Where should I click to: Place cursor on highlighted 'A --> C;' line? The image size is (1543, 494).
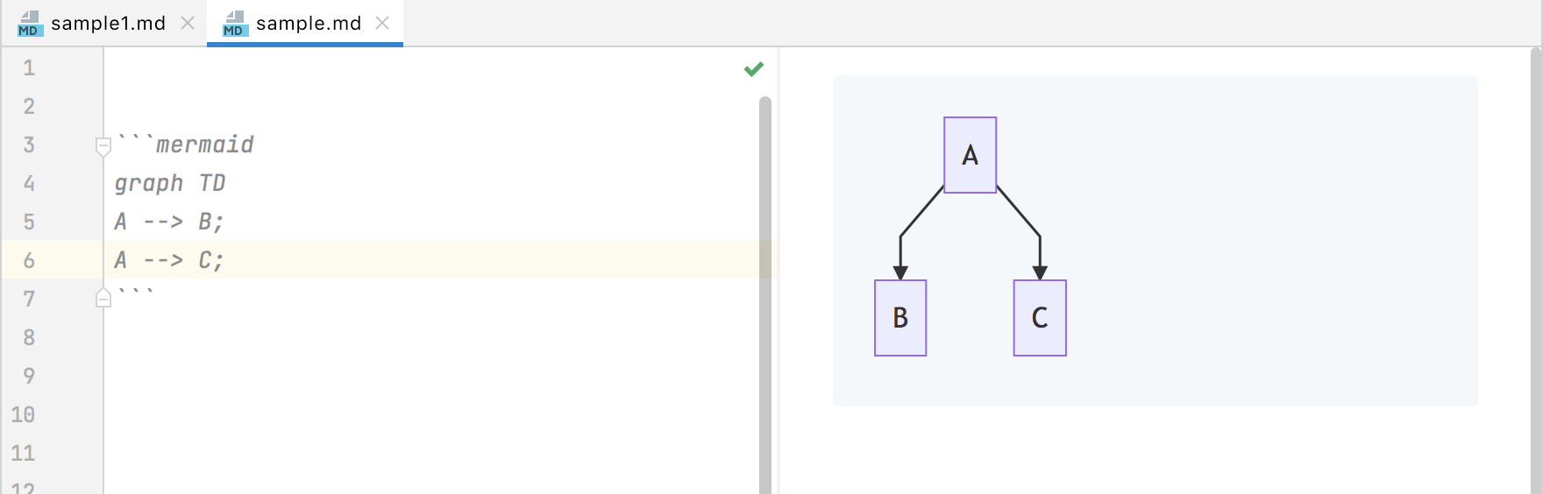click(x=169, y=260)
